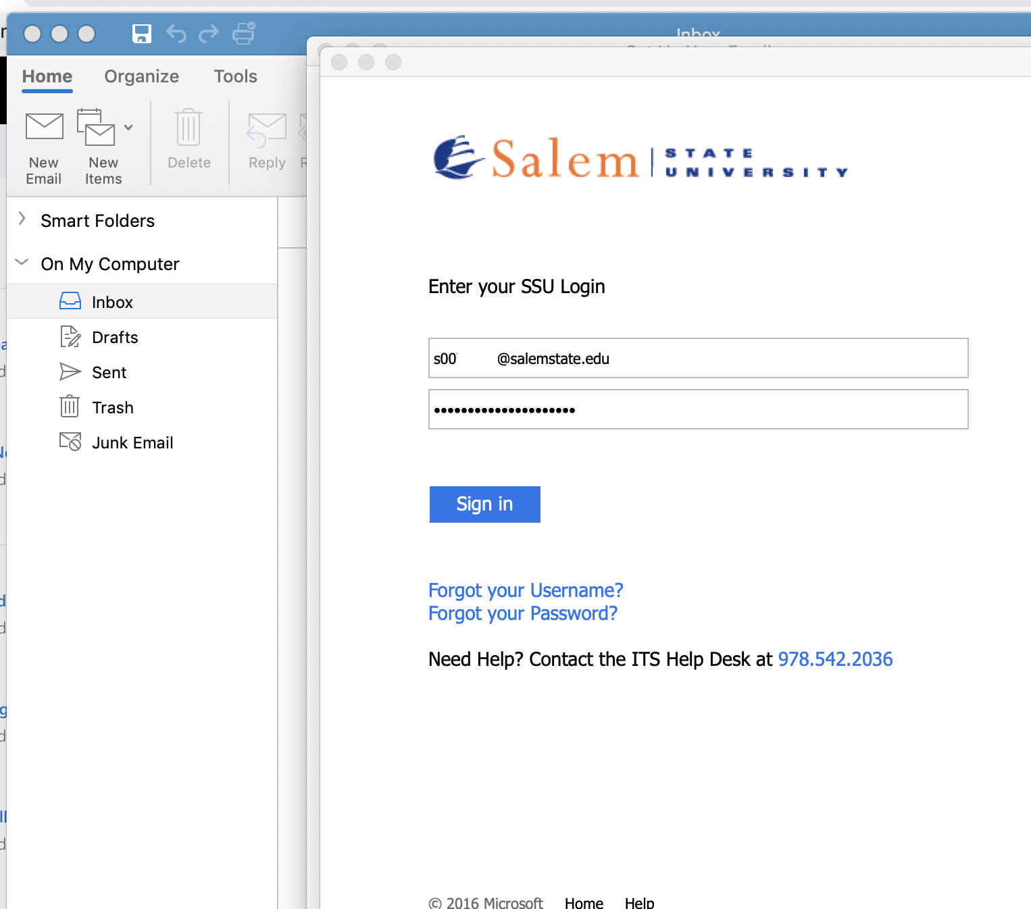Click the Redo arrow in Outlook title bar
Viewport: 1031px width, 909px height.
(209, 33)
